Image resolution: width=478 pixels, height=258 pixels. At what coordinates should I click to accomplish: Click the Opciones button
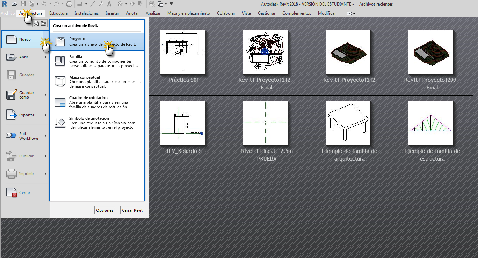105,210
